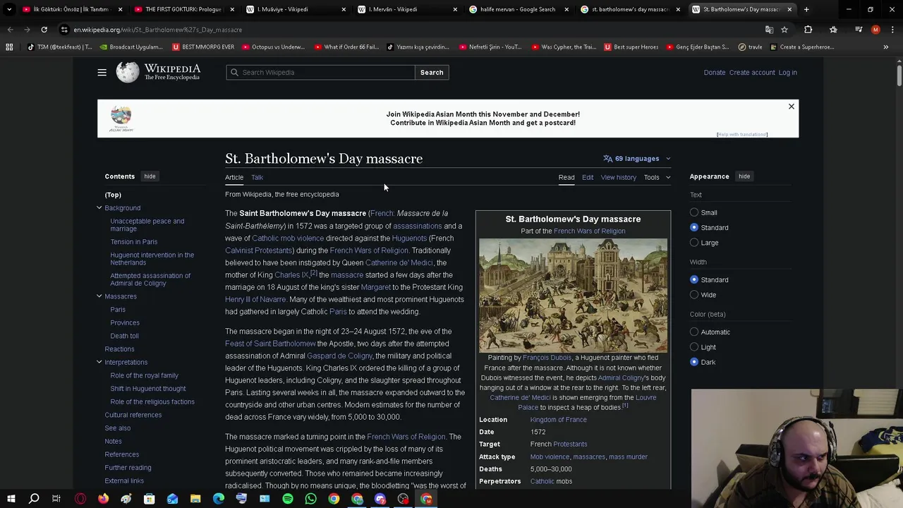Select Light color mode
The image size is (903, 508).
pyautogui.click(x=694, y=347)
